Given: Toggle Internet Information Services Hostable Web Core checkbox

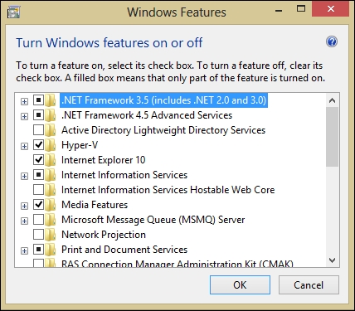Looking at the screenshot, I should tap(38, 189).
